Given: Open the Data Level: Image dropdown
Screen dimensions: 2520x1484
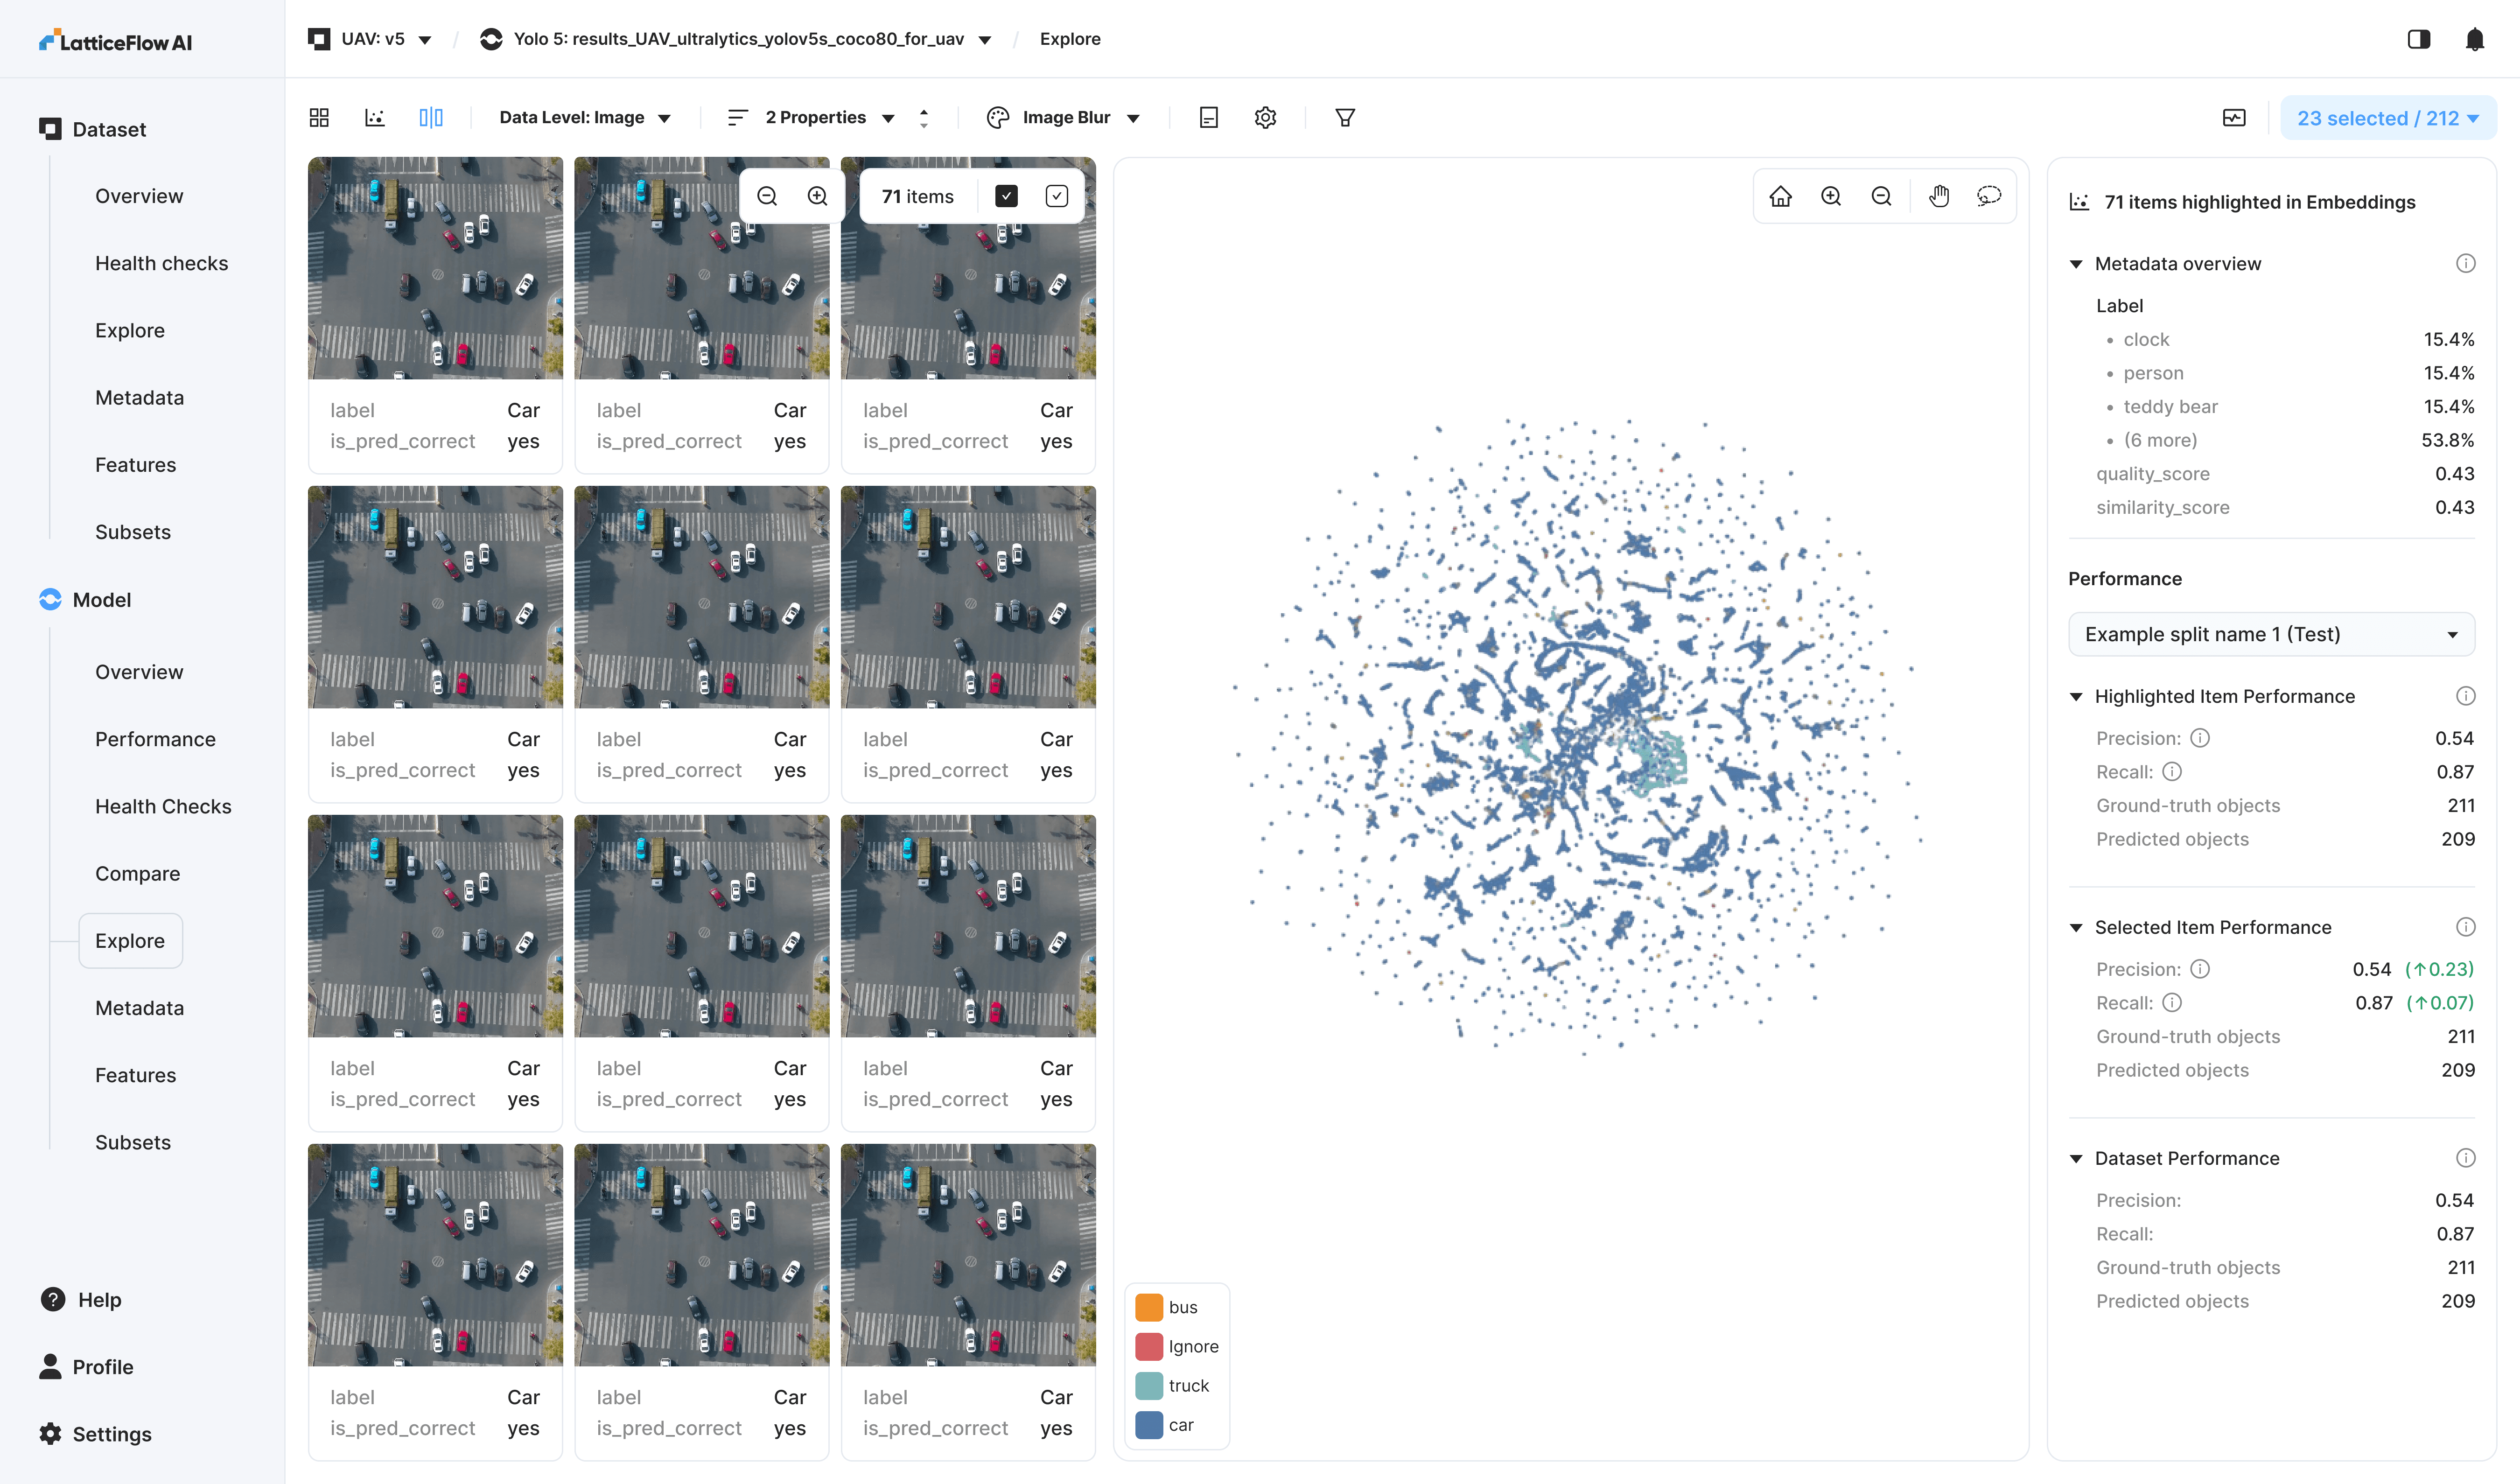Looking at the screenshot, I should coord(584,118).
